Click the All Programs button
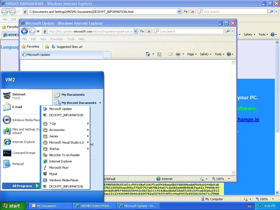 point(21,186)
